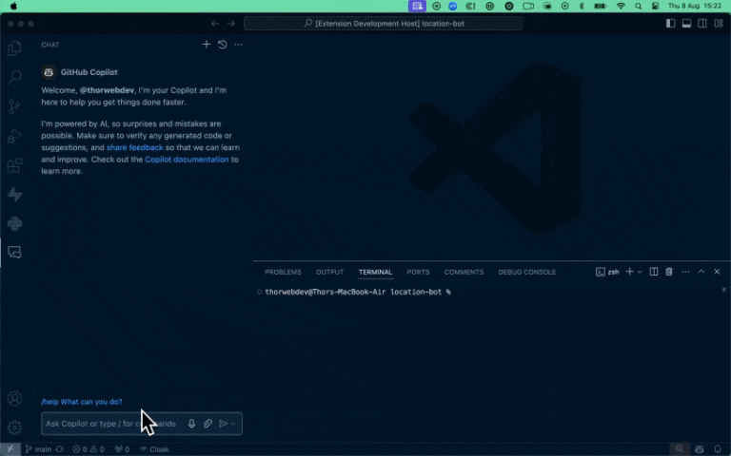Switch to the PROBLEMS tab
Image resolution: width=731 pixels, height=456 pixels.
[283, 272]
